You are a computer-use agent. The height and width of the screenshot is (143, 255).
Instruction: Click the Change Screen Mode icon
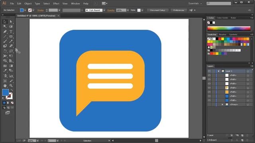click(x=8, y=113)
